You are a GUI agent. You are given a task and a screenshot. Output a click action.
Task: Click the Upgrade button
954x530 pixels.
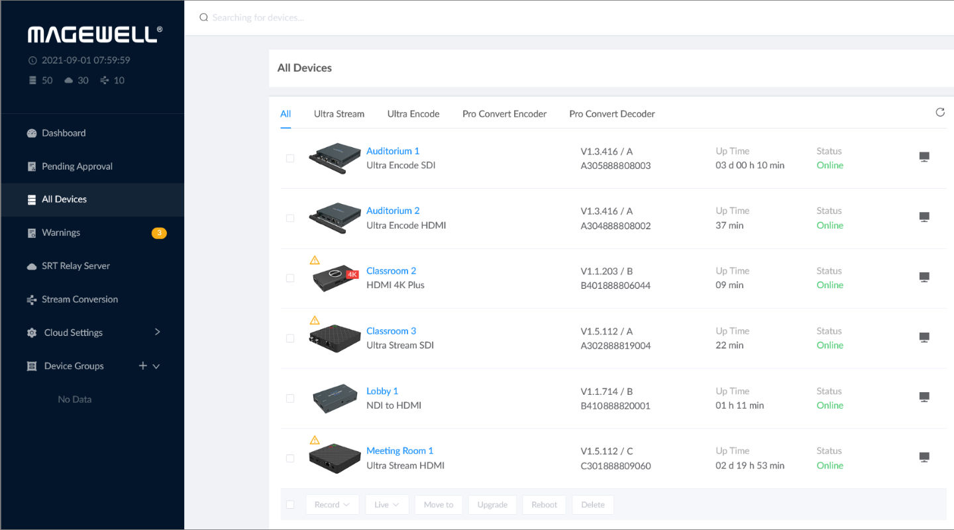point(492,505)
